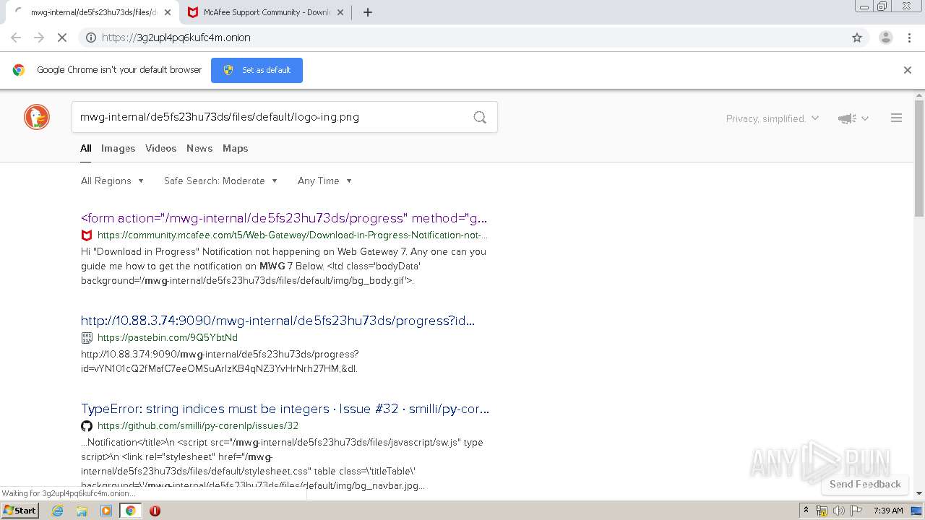
Task: Switch to the Videos tab
Action: pyautogui.click(x=160, y=148)
